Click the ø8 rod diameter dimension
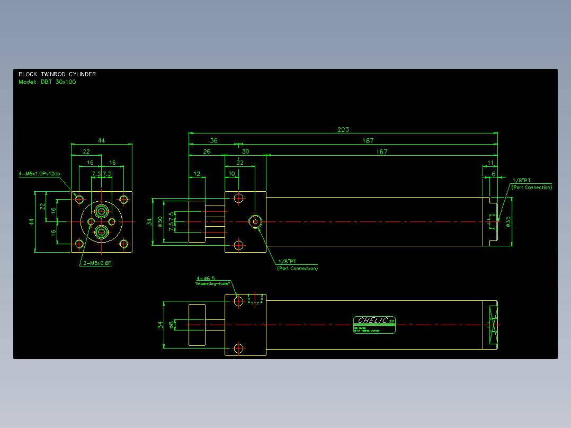Screen dimensions: 571x428 [171, 324]
